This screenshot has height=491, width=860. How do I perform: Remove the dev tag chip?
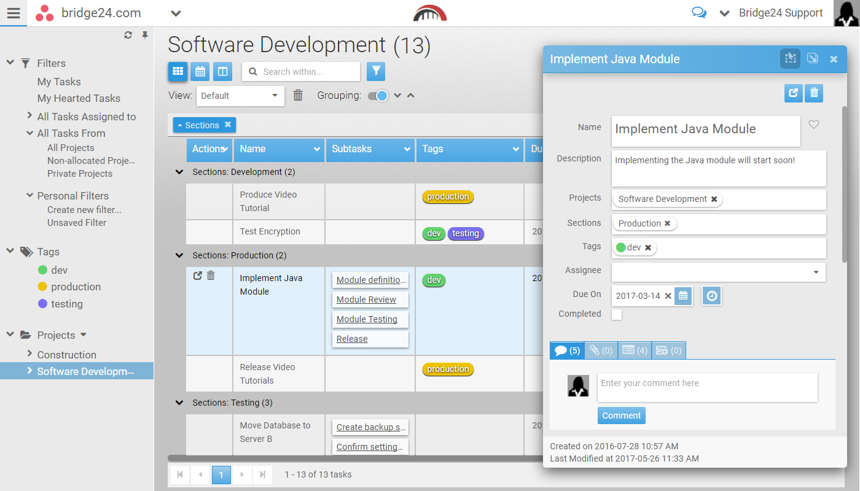647,247
